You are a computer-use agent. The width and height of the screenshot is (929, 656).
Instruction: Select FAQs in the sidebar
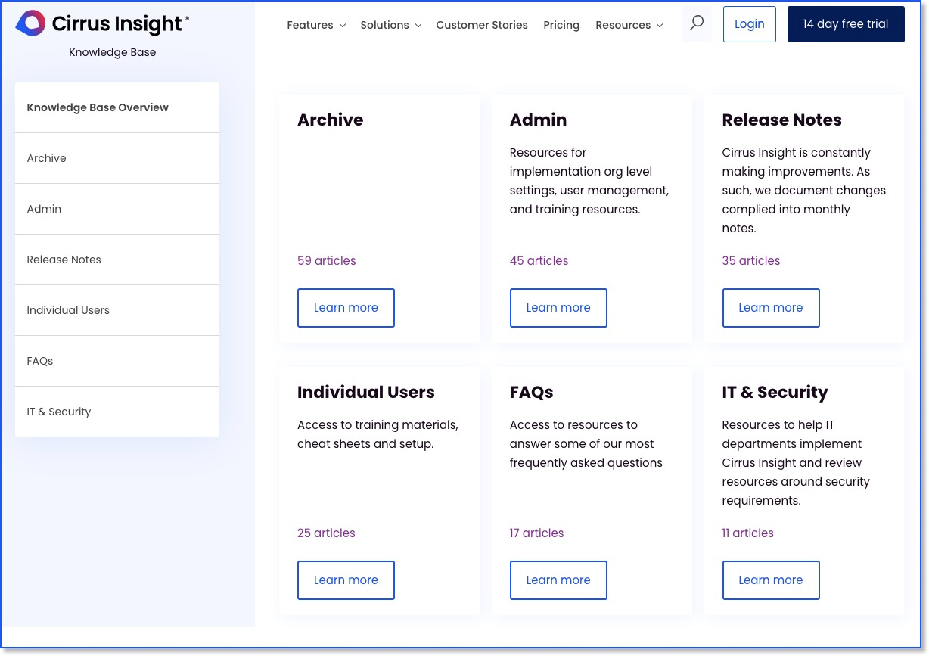pos(117,361)
